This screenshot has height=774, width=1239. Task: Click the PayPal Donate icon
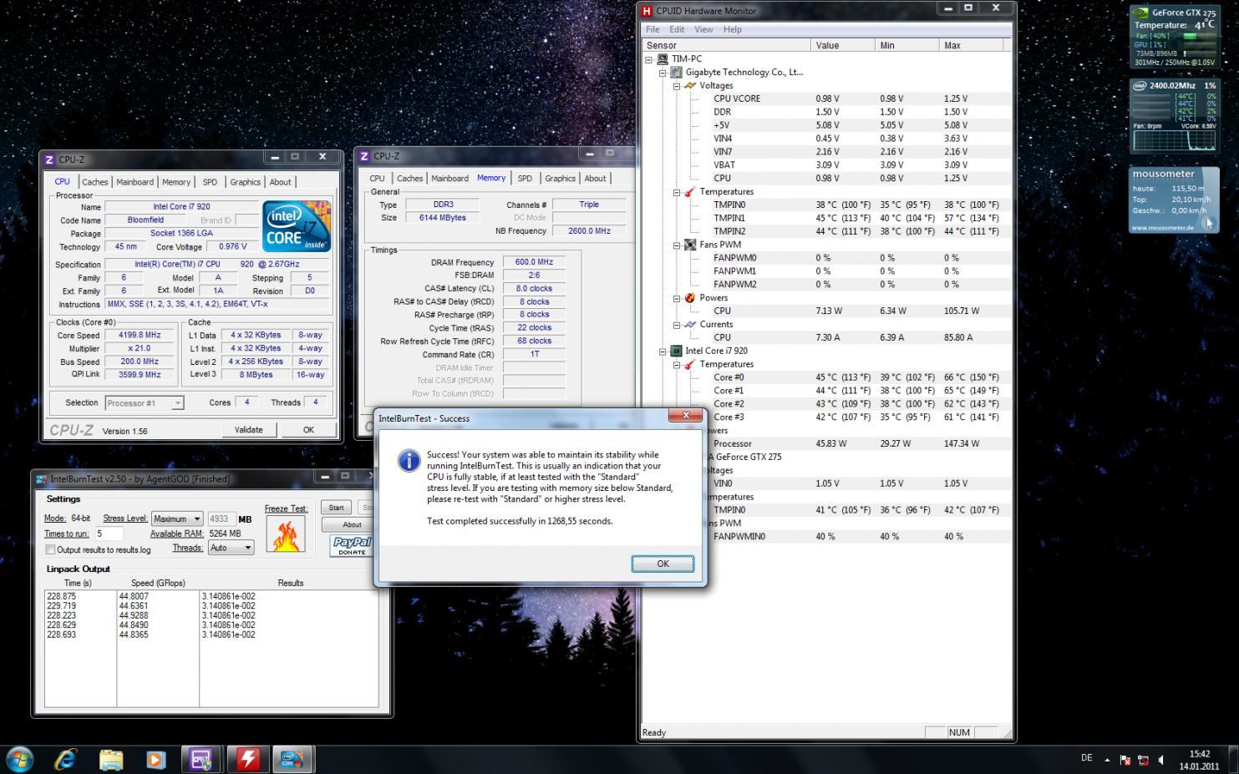point(352,546)
